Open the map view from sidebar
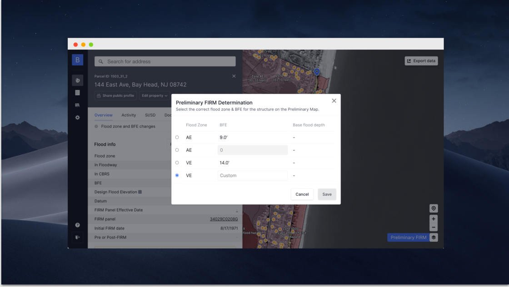 pos(77,80)
